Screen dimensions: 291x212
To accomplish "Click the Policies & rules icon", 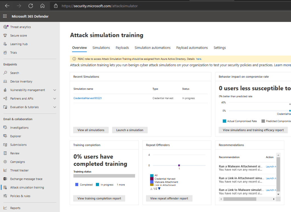I will coord(5,196).
